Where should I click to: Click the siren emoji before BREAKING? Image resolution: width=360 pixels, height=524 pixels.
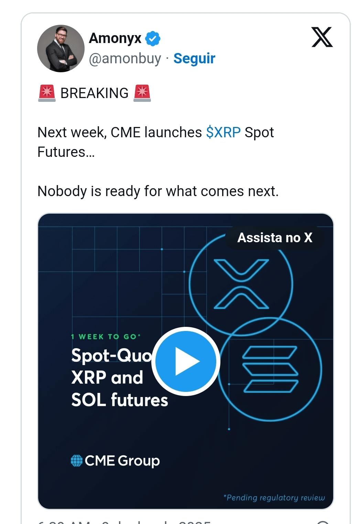pyautogui.click(x=47, y=93)
